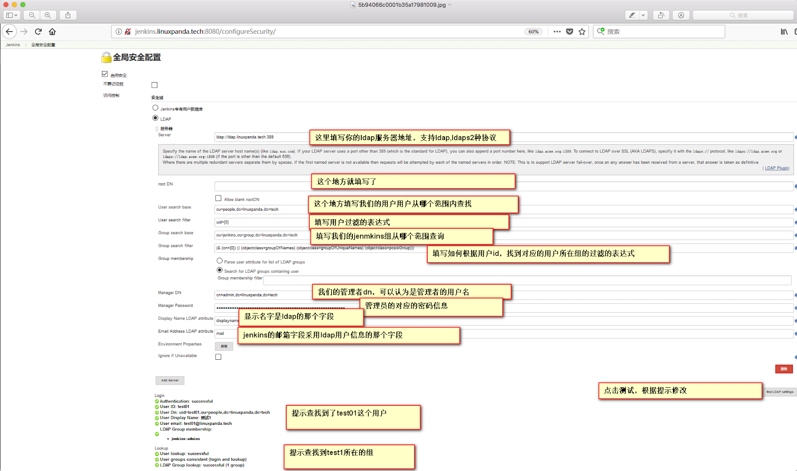The width and height of the screenshot is (797, 471).
Task: Click the User search filter uid field
Action: (503, 222)
